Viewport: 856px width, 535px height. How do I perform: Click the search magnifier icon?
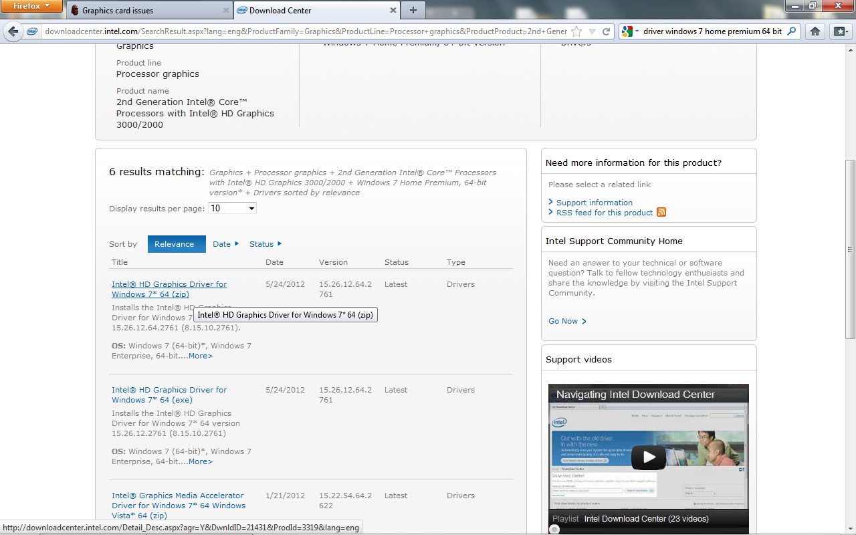792,31
